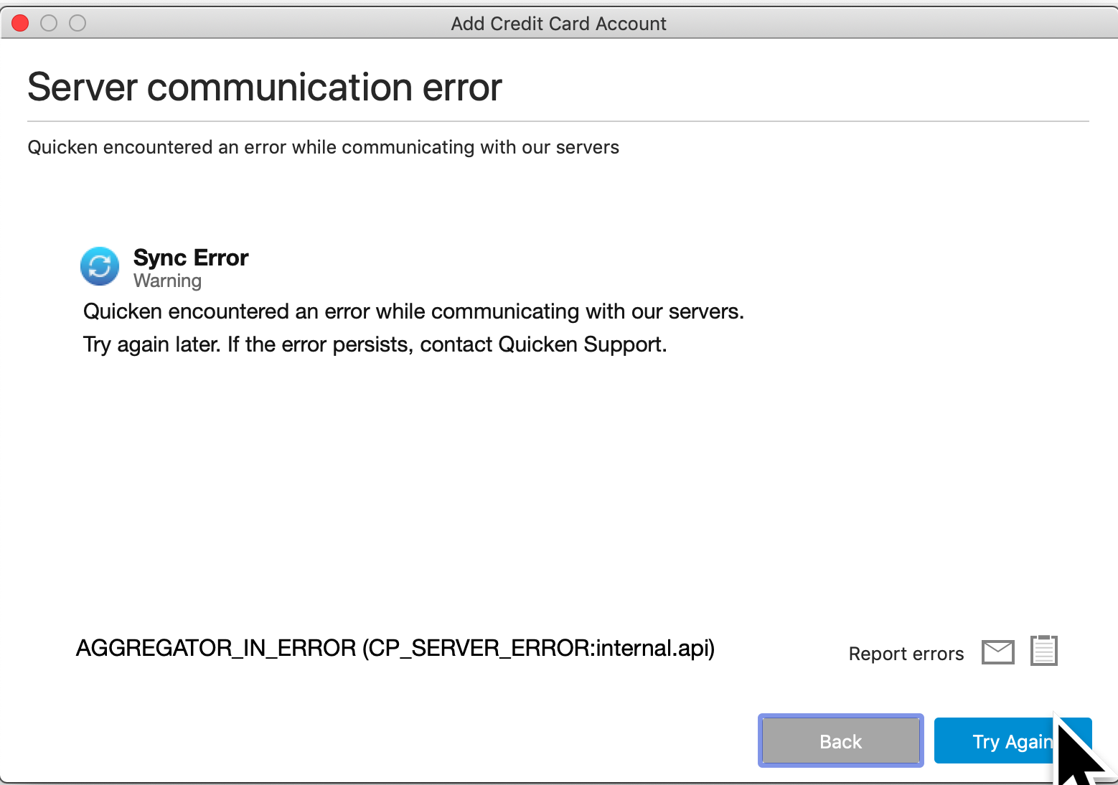Image resolution: width=1118 pixels, height=785 pixels.
Task: Click the "Report errors" label
Action: click(x=906, y=654)
